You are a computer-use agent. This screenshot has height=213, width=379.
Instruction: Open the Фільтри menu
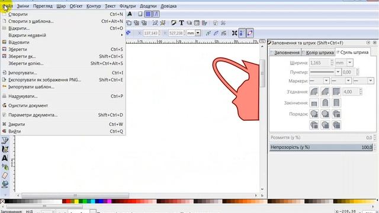click(x=127, y=6)
